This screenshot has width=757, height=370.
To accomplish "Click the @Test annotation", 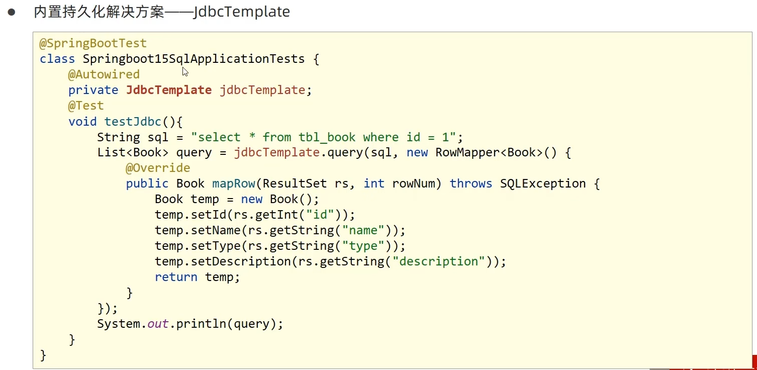I will pyautogui.click(x=86, y=106).
